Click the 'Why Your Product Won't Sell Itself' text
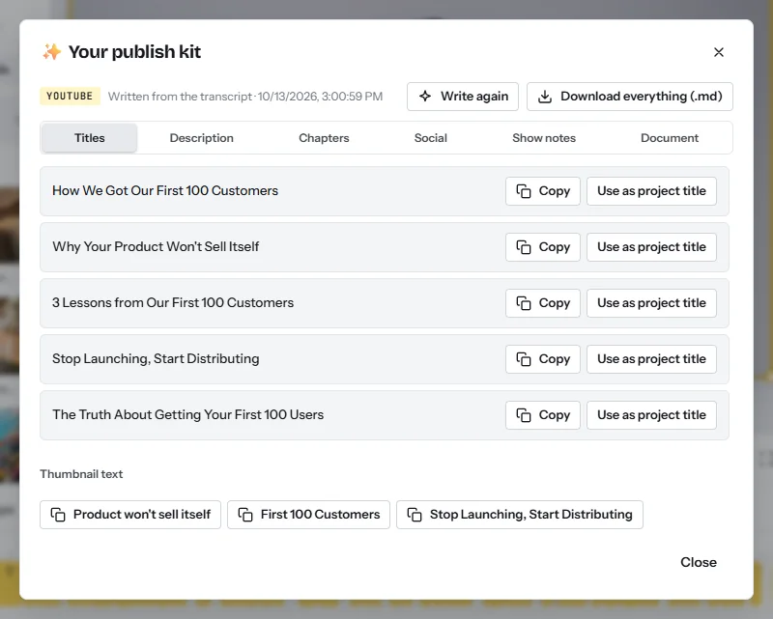The image size is (773, 619). coord(156,246)
